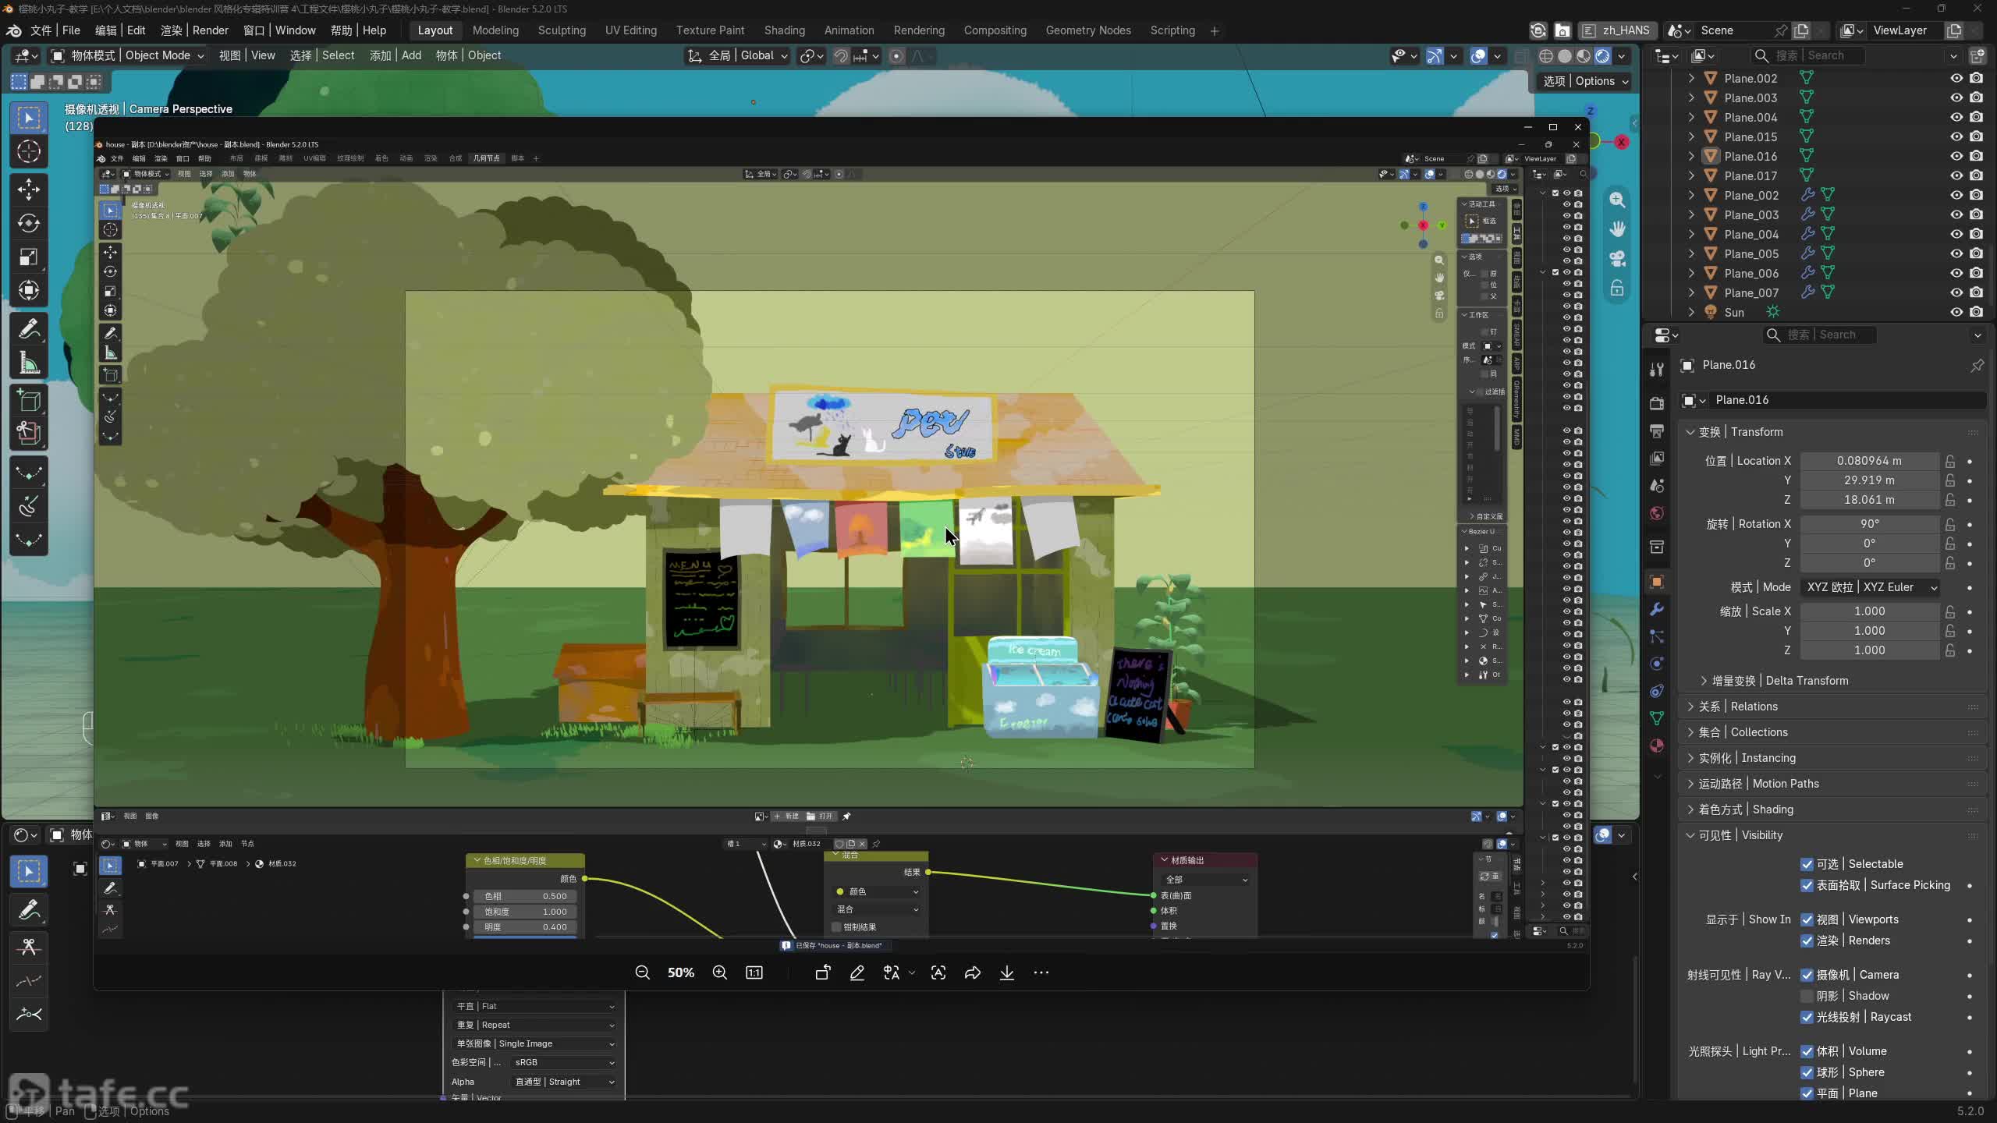Expand Plane_005 in the outliner tree
Image resolution: width=1997 pixels, height=1123 pixels.
(x=1691, y=253)
